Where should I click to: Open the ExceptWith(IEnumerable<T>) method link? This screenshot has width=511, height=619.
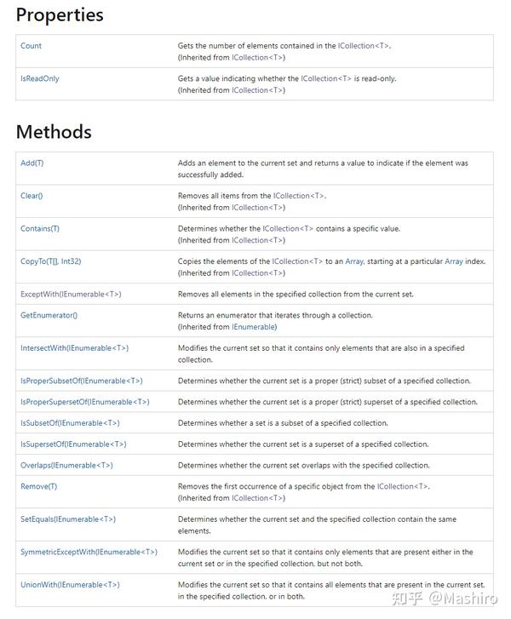pyautogui.click(x=71, y=294)
